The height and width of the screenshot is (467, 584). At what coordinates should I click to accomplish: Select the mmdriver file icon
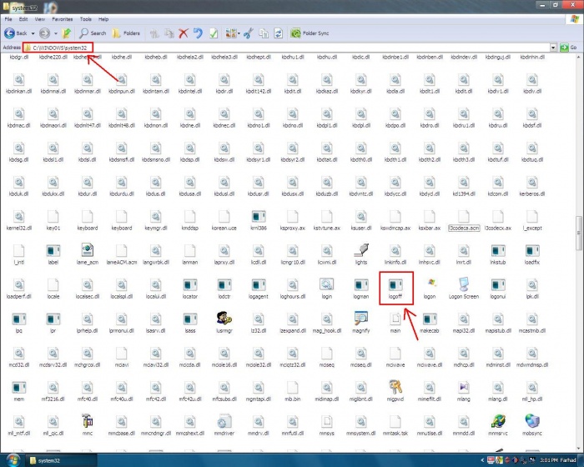click(x=224, y=422)
